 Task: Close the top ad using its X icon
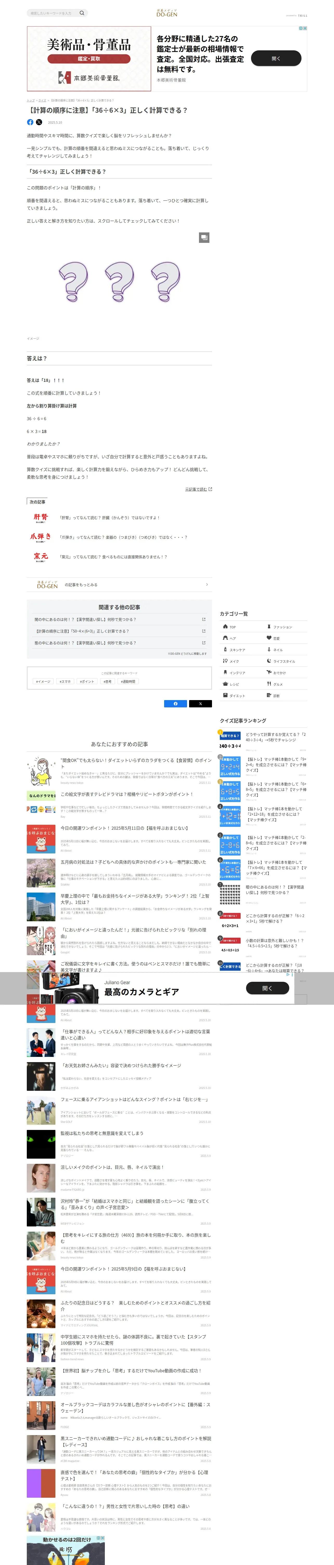pos(305,28)
